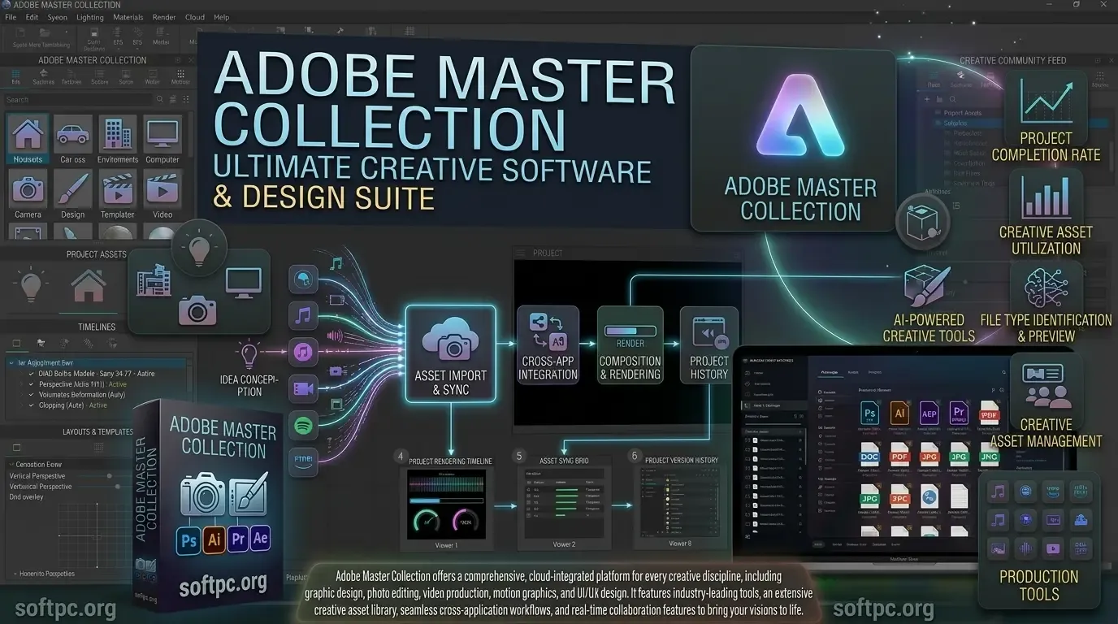Click the Project History icon
This screenshot has height=624, width=1118.
point(708,333)
